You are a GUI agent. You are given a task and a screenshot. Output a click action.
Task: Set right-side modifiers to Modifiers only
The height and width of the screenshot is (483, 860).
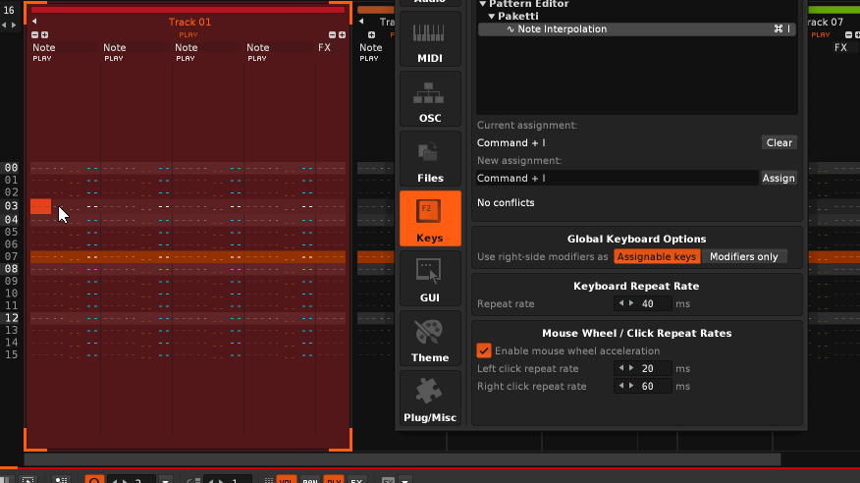(743, 256)
